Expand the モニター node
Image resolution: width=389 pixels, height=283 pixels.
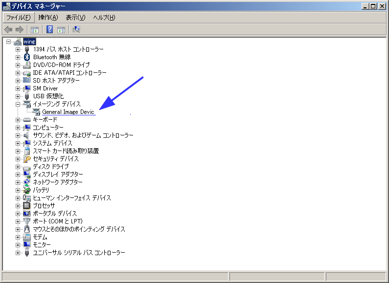point(18,245)
